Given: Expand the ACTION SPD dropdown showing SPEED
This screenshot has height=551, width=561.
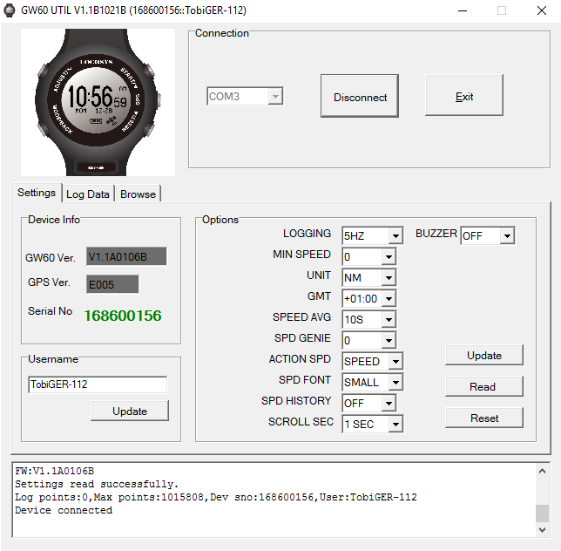Looking at the screenshot, I should tap(395, 361).
